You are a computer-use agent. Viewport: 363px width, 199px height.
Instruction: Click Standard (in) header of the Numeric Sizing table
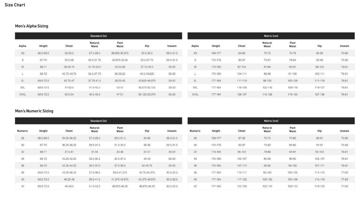click(98, 121)
